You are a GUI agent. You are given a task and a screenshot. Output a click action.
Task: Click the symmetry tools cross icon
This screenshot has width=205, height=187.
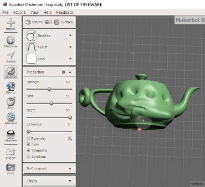(70, 138)
